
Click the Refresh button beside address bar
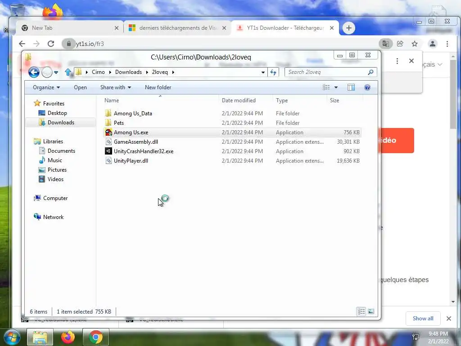273,72
